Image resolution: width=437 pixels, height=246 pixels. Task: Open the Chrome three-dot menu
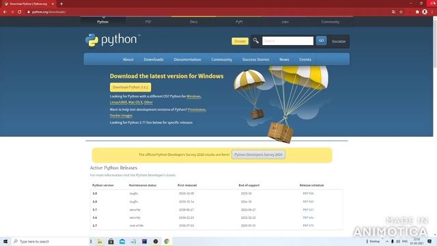(x=432, y=12)
